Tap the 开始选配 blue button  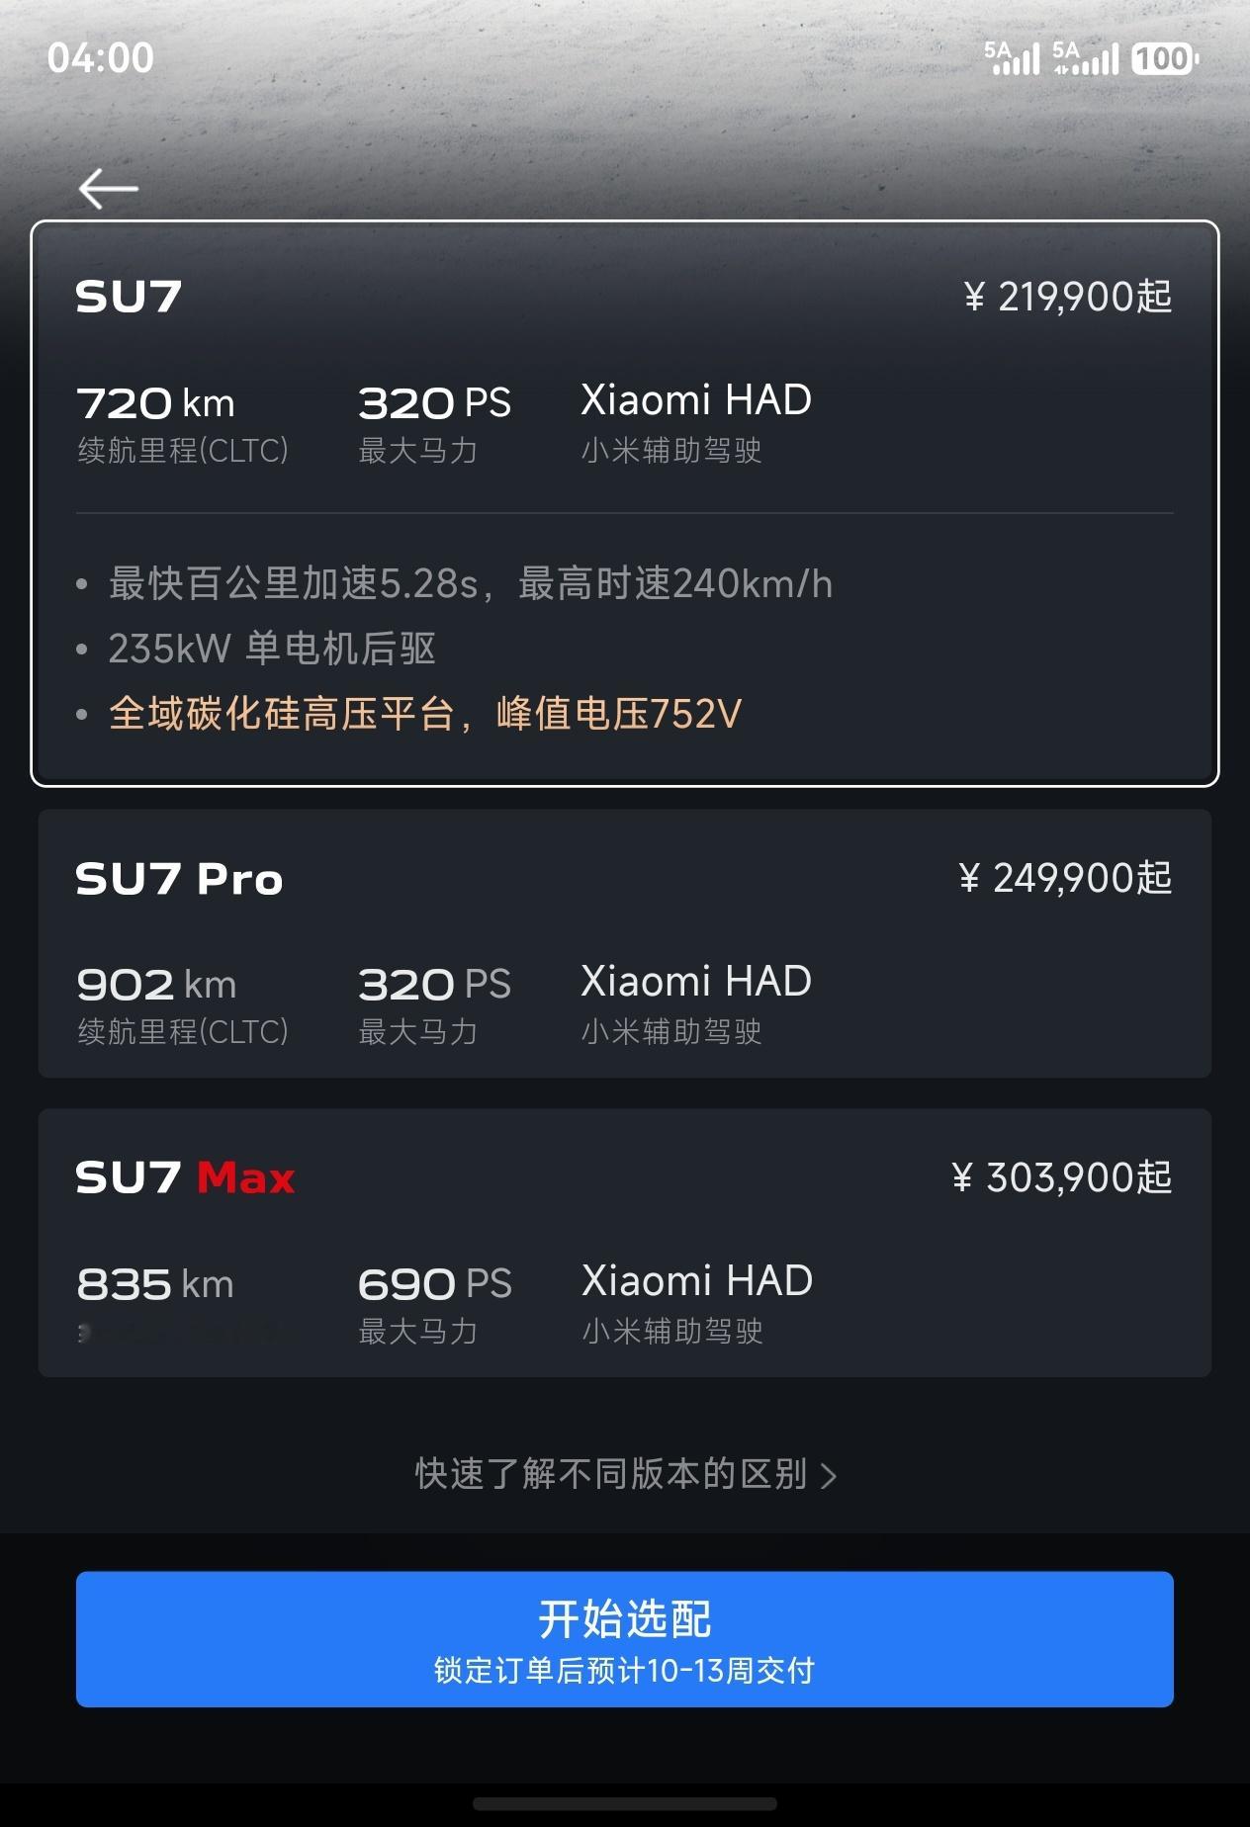[x=625, y=1639]
